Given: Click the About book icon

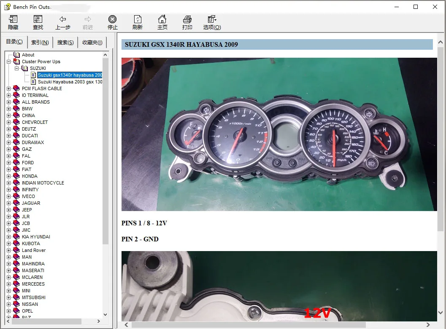Looking at the screenshot, I should click(x=17, y=55).
